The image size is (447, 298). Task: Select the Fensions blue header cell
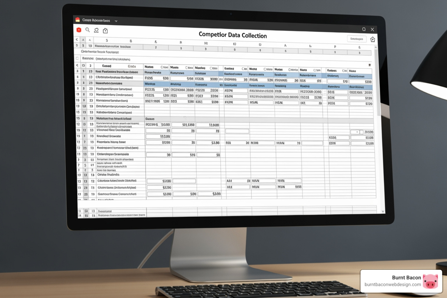point(287,86)
